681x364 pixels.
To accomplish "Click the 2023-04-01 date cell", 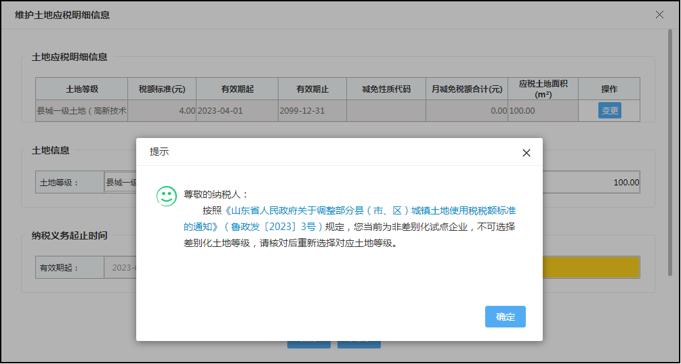I will [237, 111].
